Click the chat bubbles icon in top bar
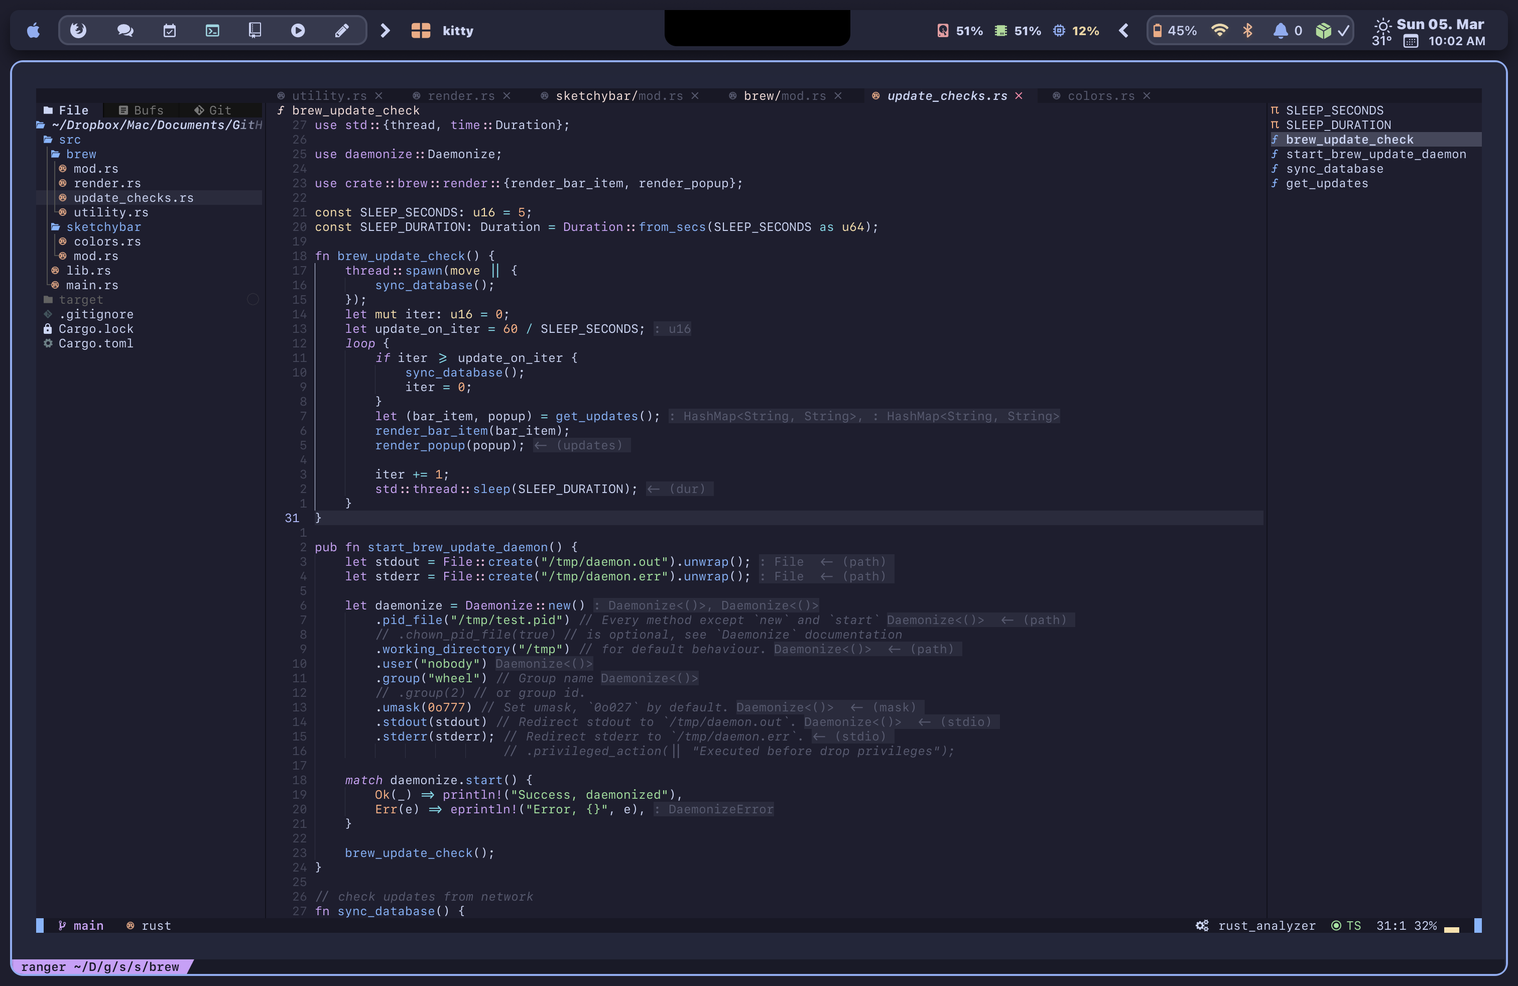 point(125,31)
